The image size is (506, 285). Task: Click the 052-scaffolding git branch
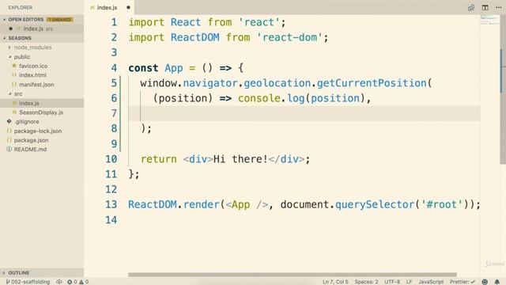click(x=28, y=282)
